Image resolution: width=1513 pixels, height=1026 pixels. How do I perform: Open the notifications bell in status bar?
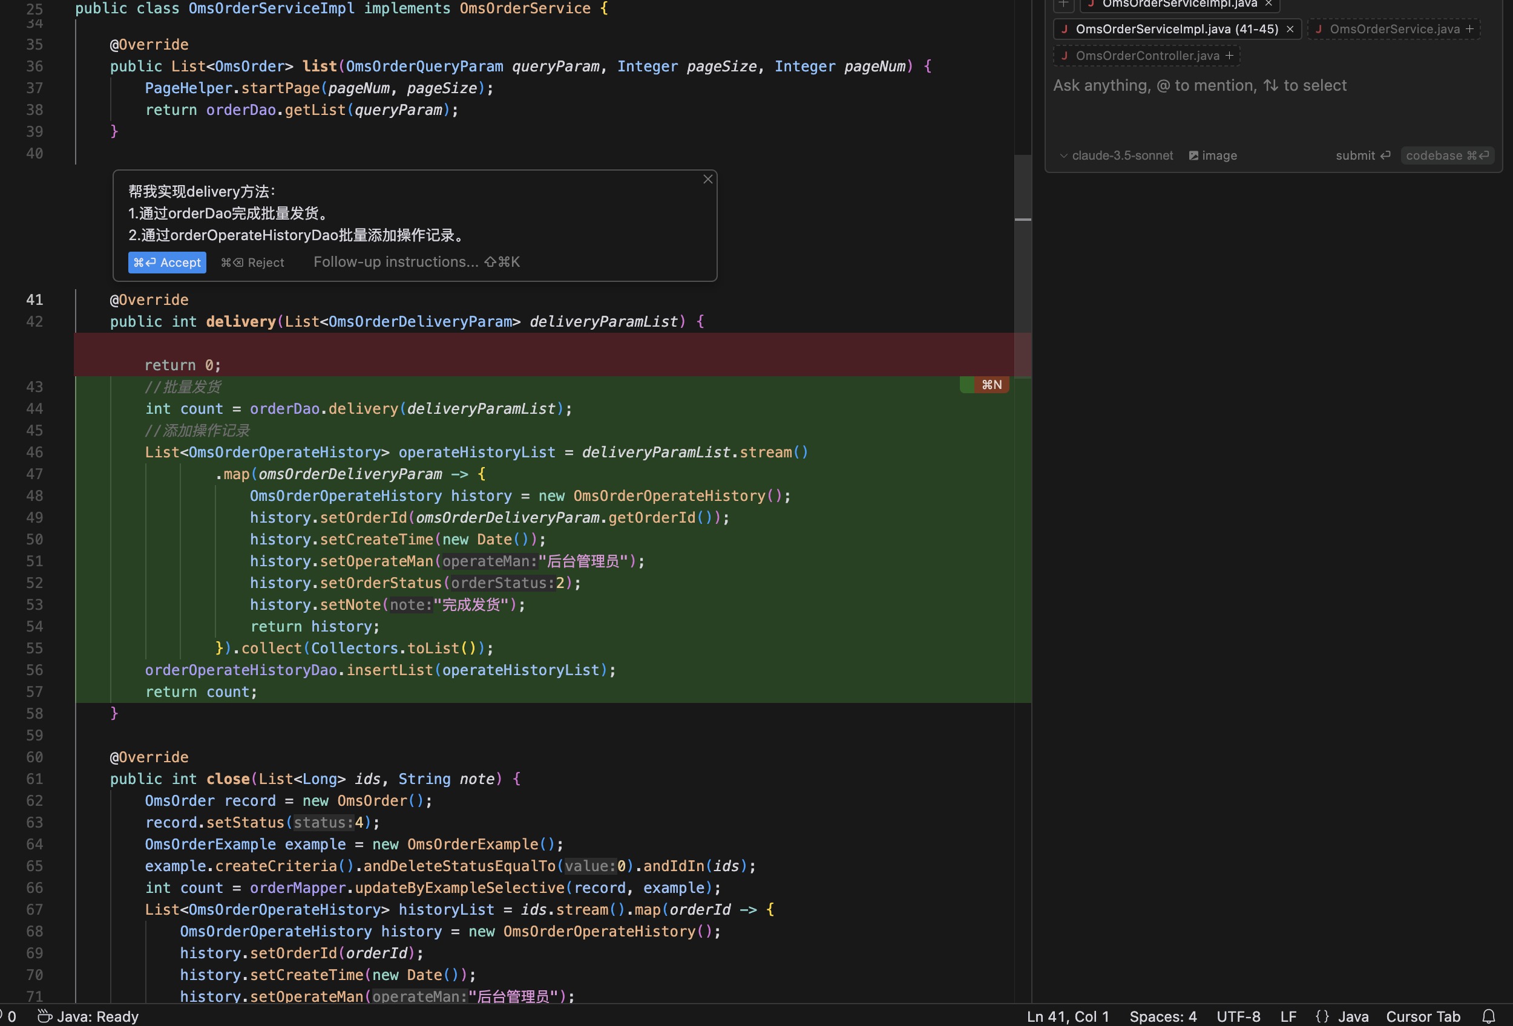[x=1488, y=1016]
